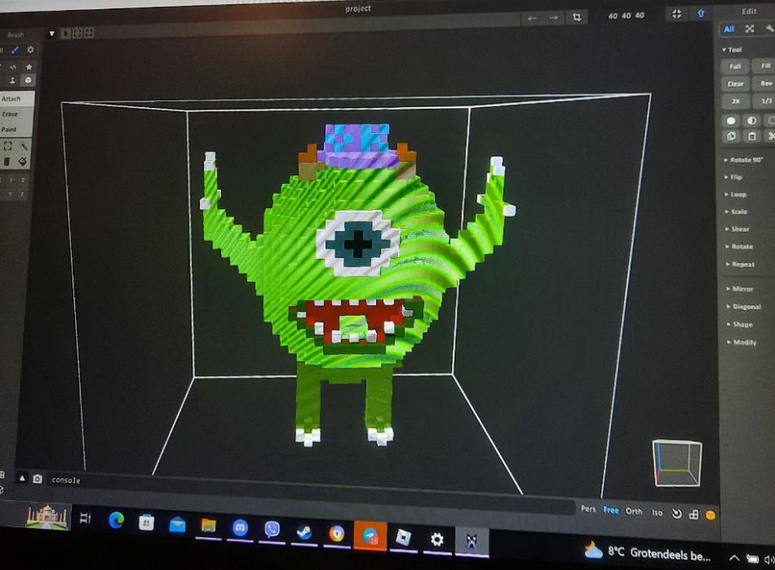Screen dimensions: 775x570
Task: Select the star pattern brush icon
Action: pos(30,67)
